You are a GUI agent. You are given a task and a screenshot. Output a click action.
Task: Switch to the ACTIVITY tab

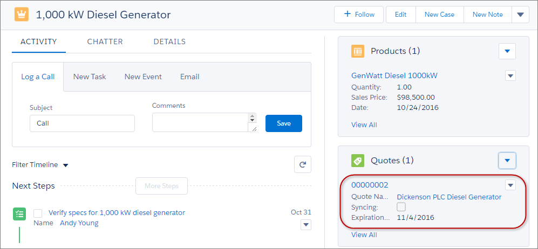pyautogui.click(x=38, y=42)
